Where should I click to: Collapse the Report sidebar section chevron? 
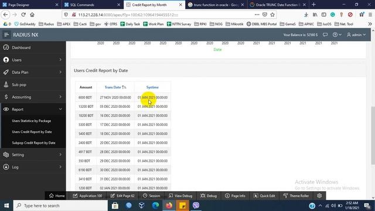pyautogui.click(x=60, y=110)
